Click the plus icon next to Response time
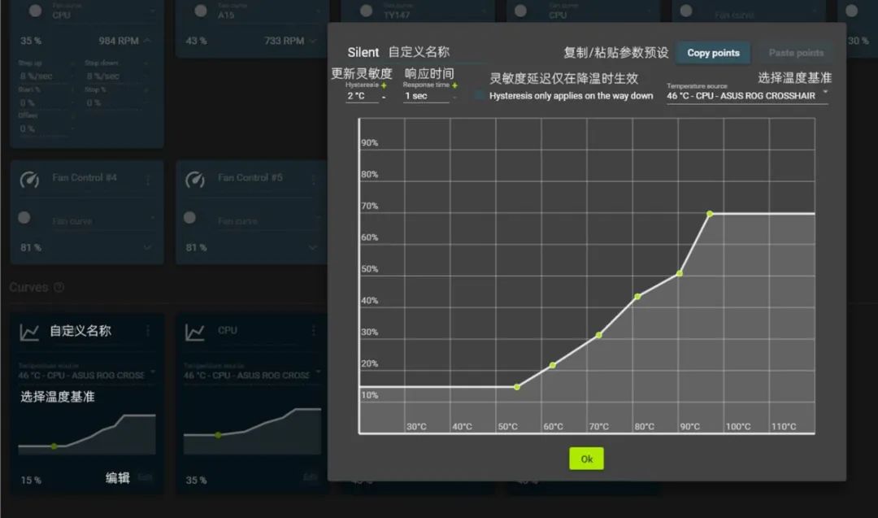Image resolution: width=878 pixels, height=518 pixels. (x=454, y=85)
